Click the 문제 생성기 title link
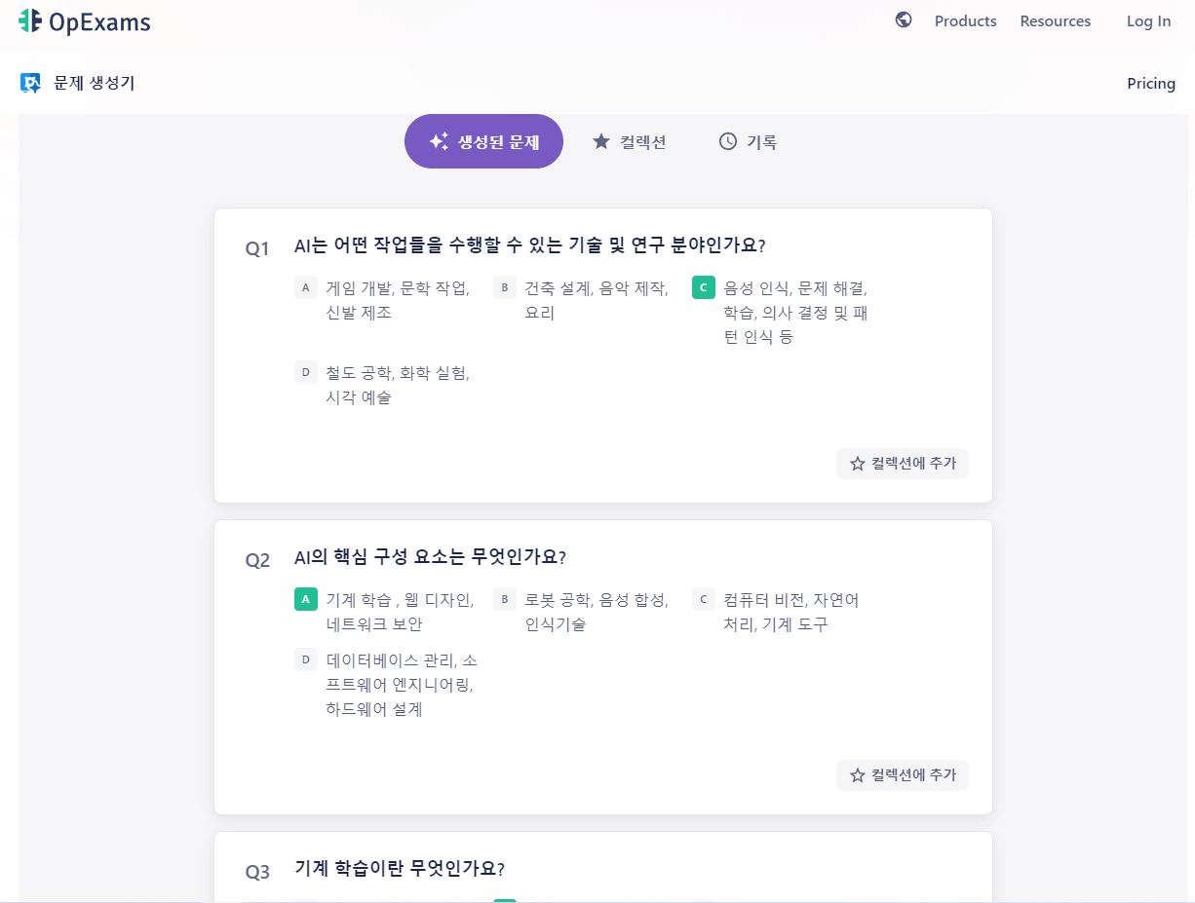Image resolution: width=1195 pixels, height=903 pixels. point(95,83)
